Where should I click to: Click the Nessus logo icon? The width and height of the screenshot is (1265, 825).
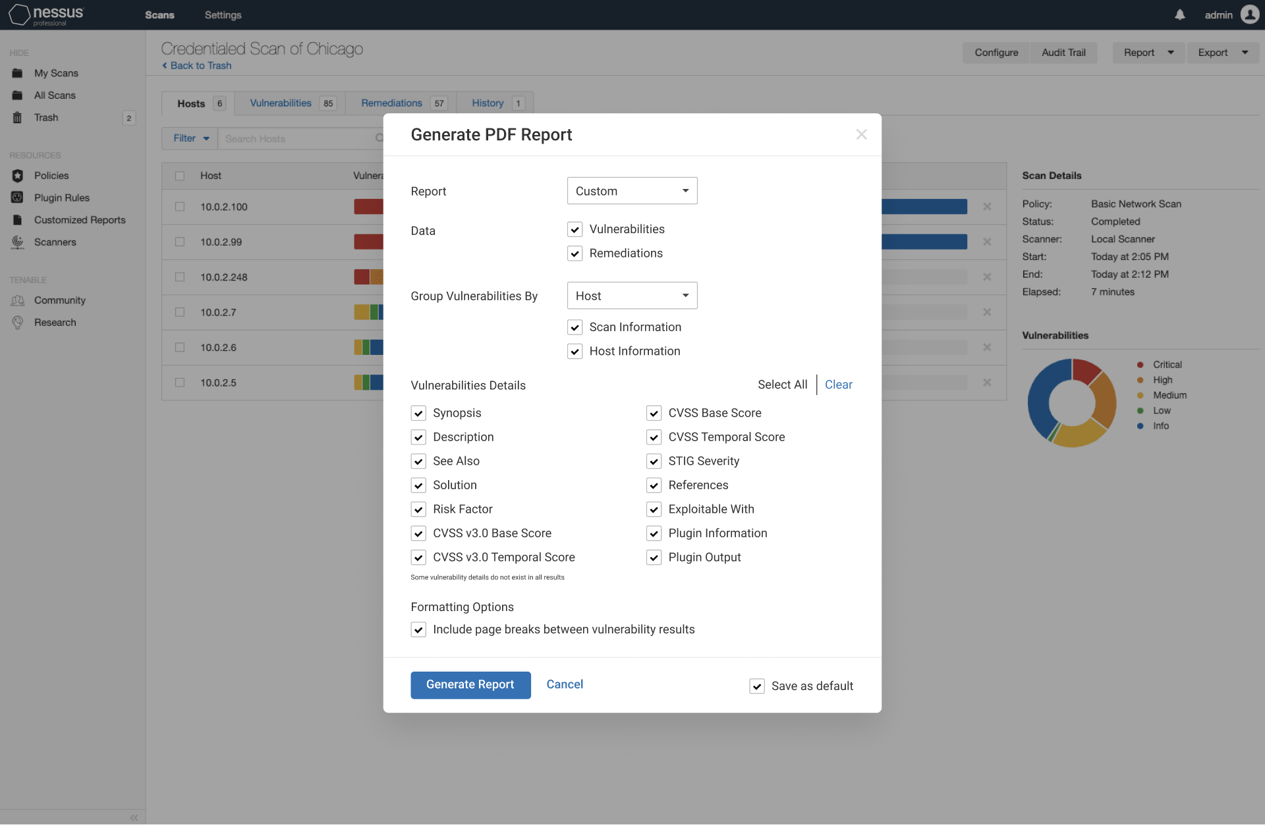(18, 14)
